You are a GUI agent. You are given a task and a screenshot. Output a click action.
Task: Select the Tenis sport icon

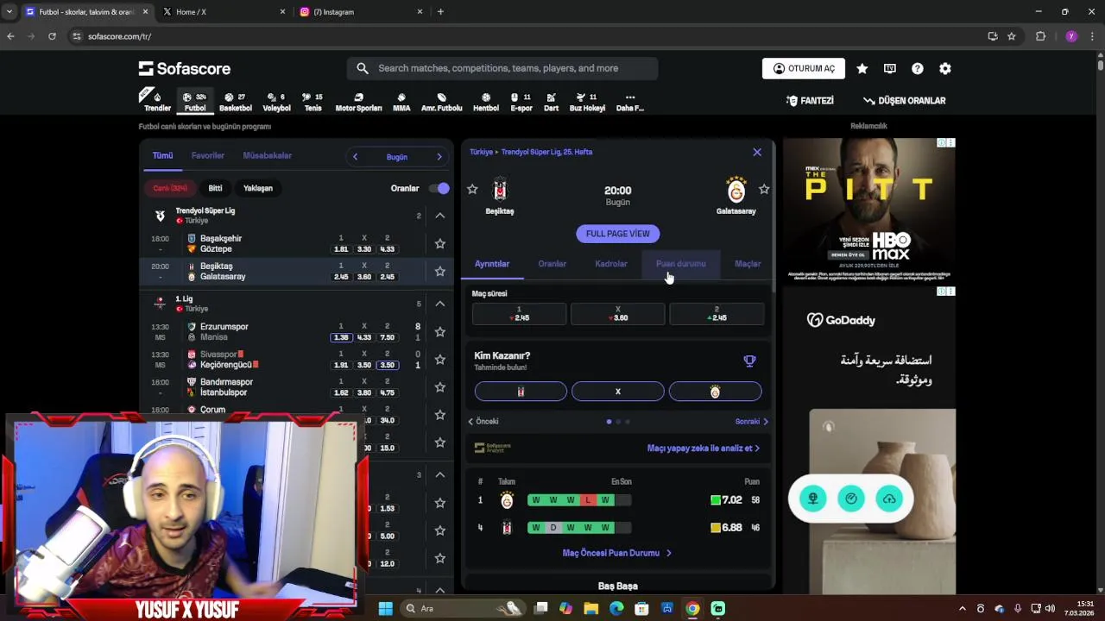tap(313, 101)
